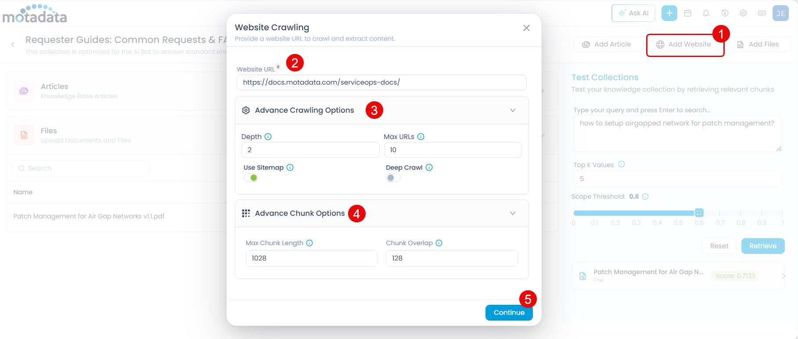
Task: Click the Advance Crawling Options gear icon
Action: [x=246, y=111]
